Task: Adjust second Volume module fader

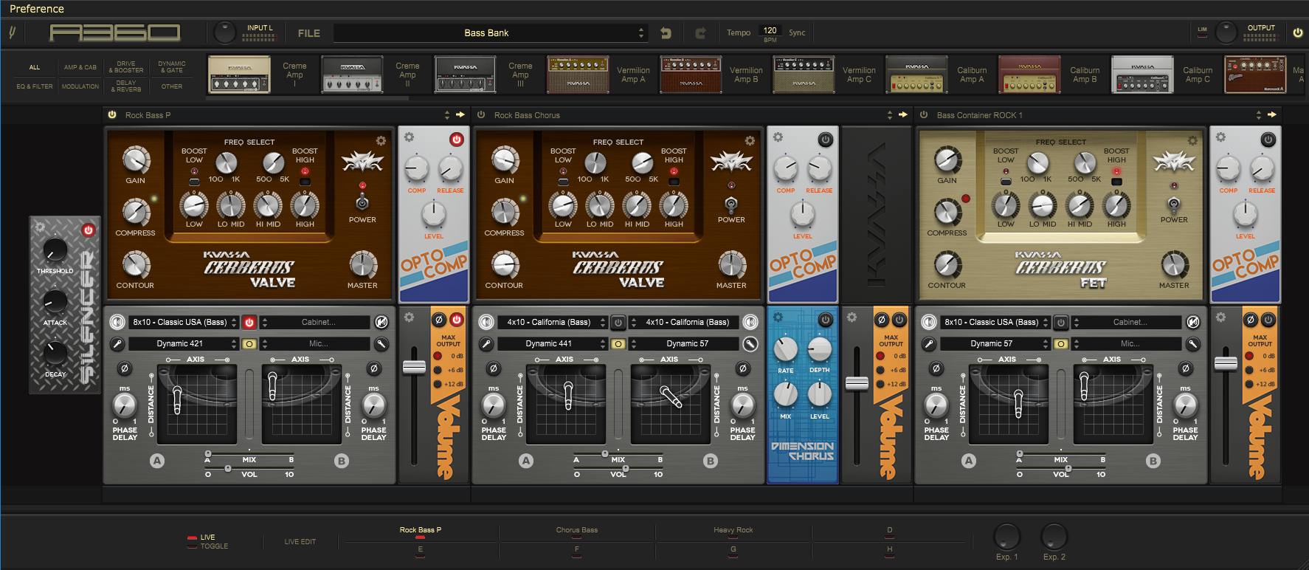Action: (x=857, y=382)
